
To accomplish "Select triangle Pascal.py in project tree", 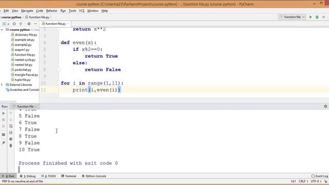I will 25,75.
